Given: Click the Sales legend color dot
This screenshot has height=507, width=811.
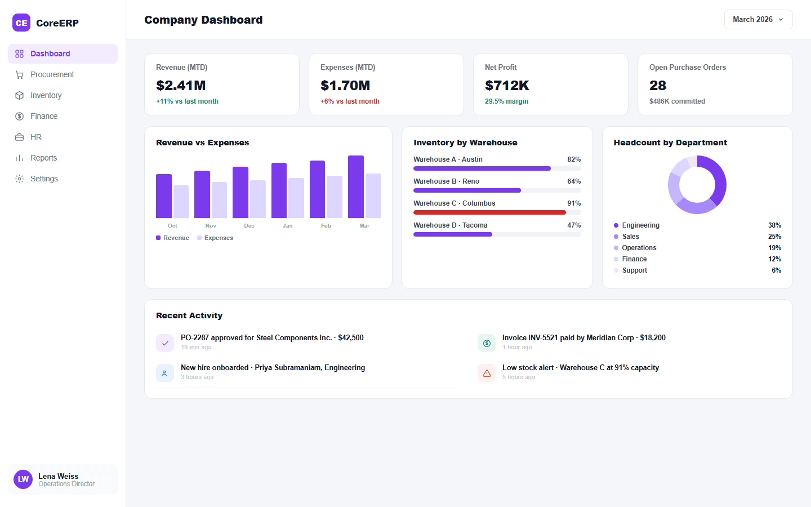Looking at the screenshot, I should 616,237.
